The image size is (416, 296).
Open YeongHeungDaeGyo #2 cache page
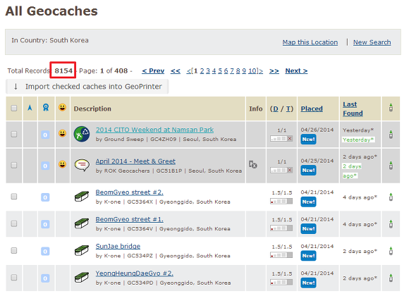[135, 273]
